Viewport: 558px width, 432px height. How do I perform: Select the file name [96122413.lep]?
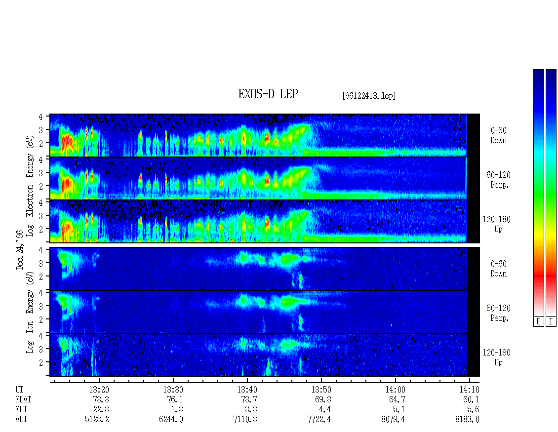point(369,96)
